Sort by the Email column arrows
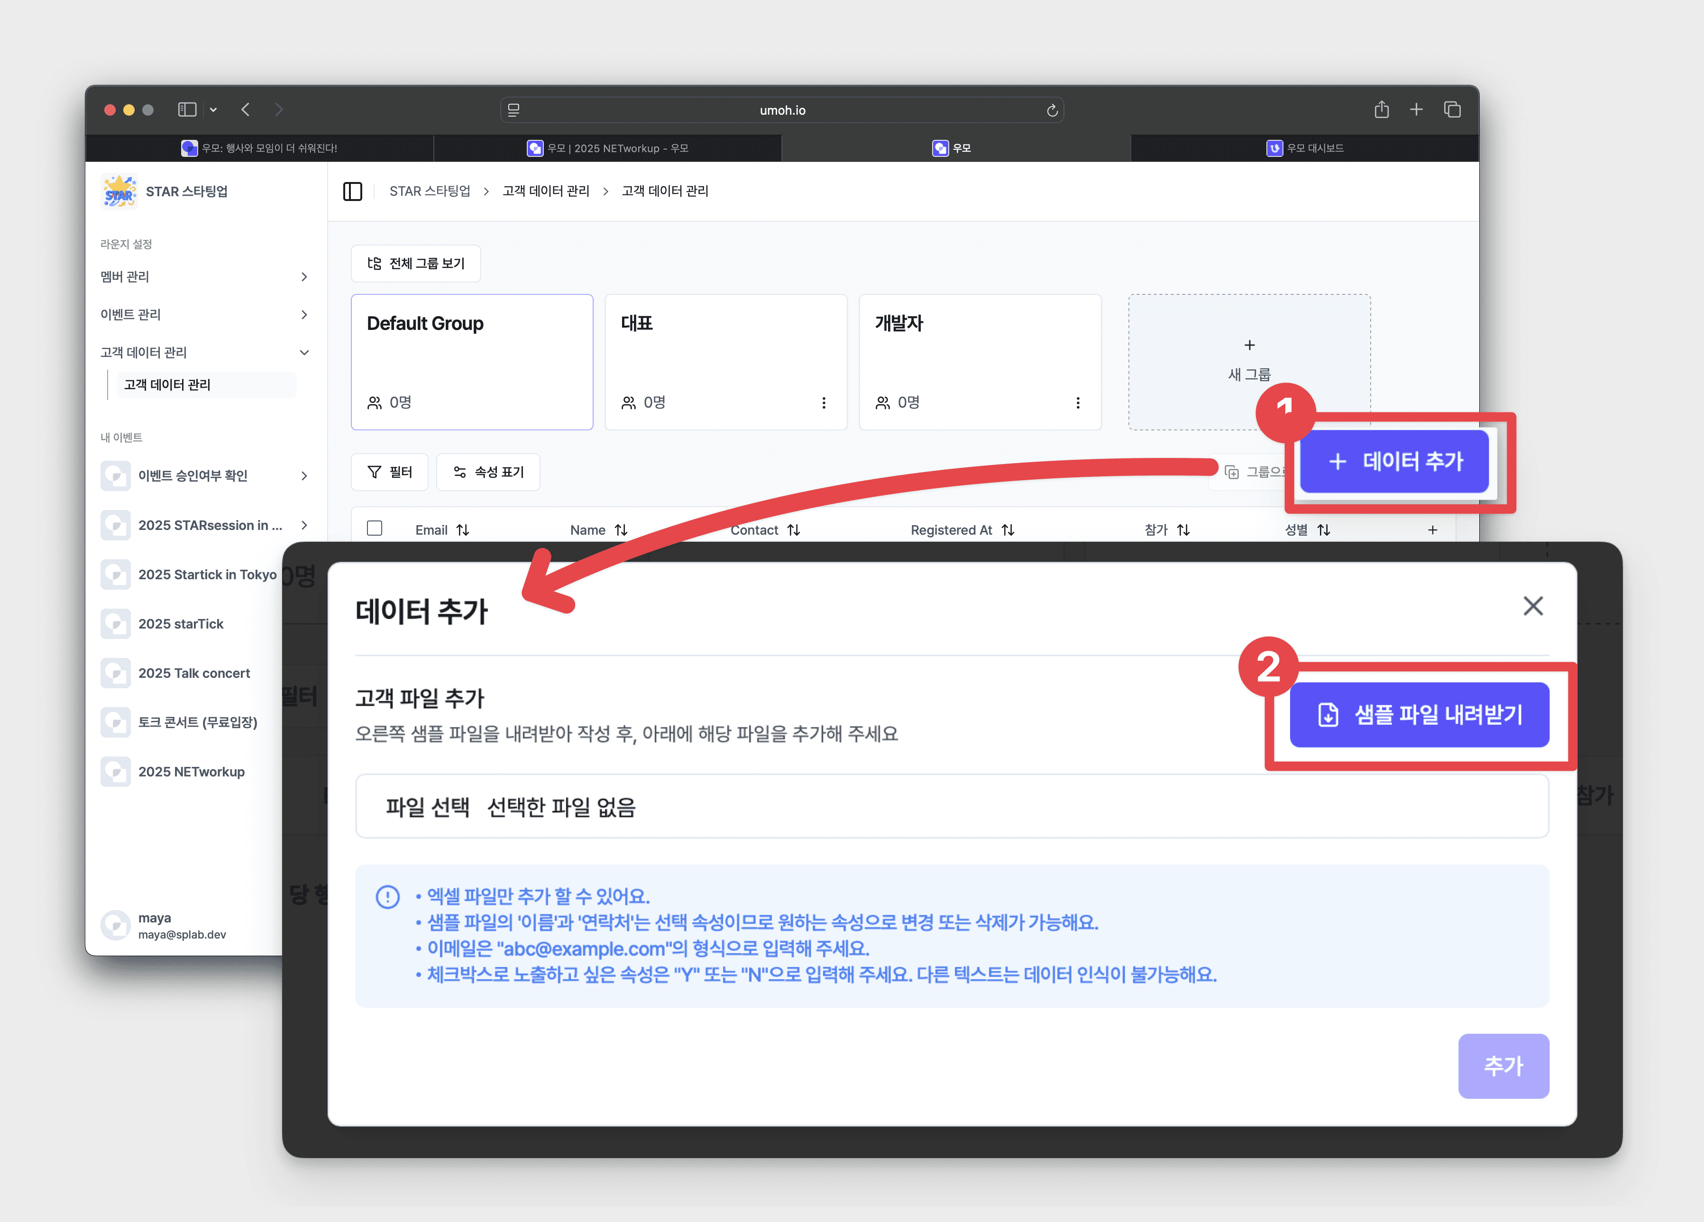 coord(463,530)
